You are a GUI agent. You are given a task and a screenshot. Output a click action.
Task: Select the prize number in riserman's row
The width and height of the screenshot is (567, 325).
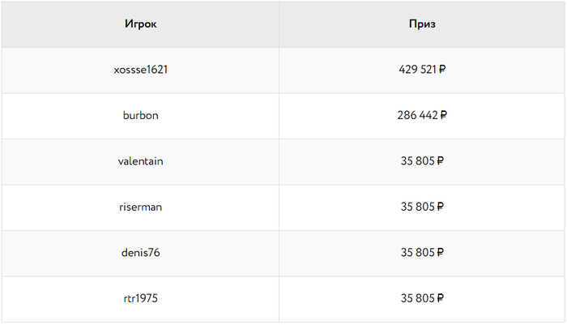(x=418, y=207)
